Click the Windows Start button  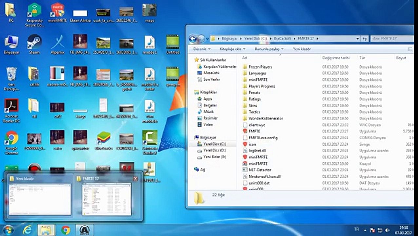coord(8,230)
